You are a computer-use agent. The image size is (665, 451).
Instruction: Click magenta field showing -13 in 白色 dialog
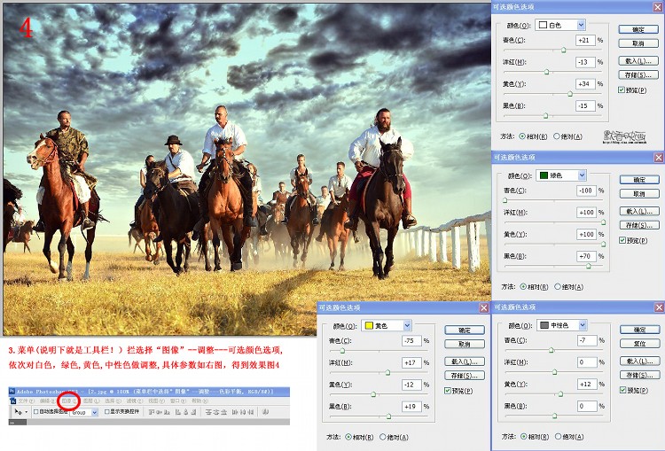pos(585,62)
